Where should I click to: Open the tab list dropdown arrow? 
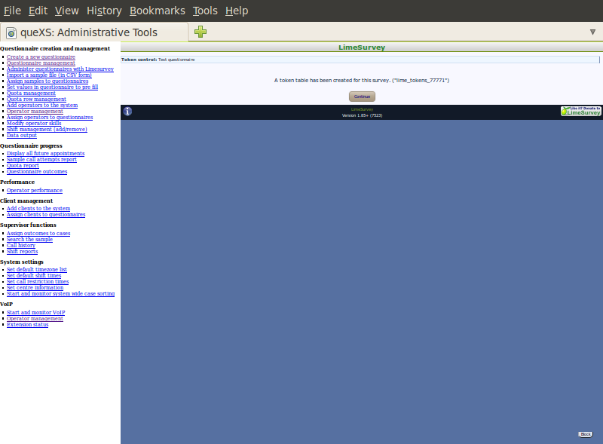coord(592,32)
